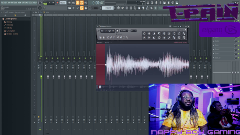This screenshot has height=135, width=240.
Task: Click Edison magnifier zoom icon
Action: coord(127,37)
